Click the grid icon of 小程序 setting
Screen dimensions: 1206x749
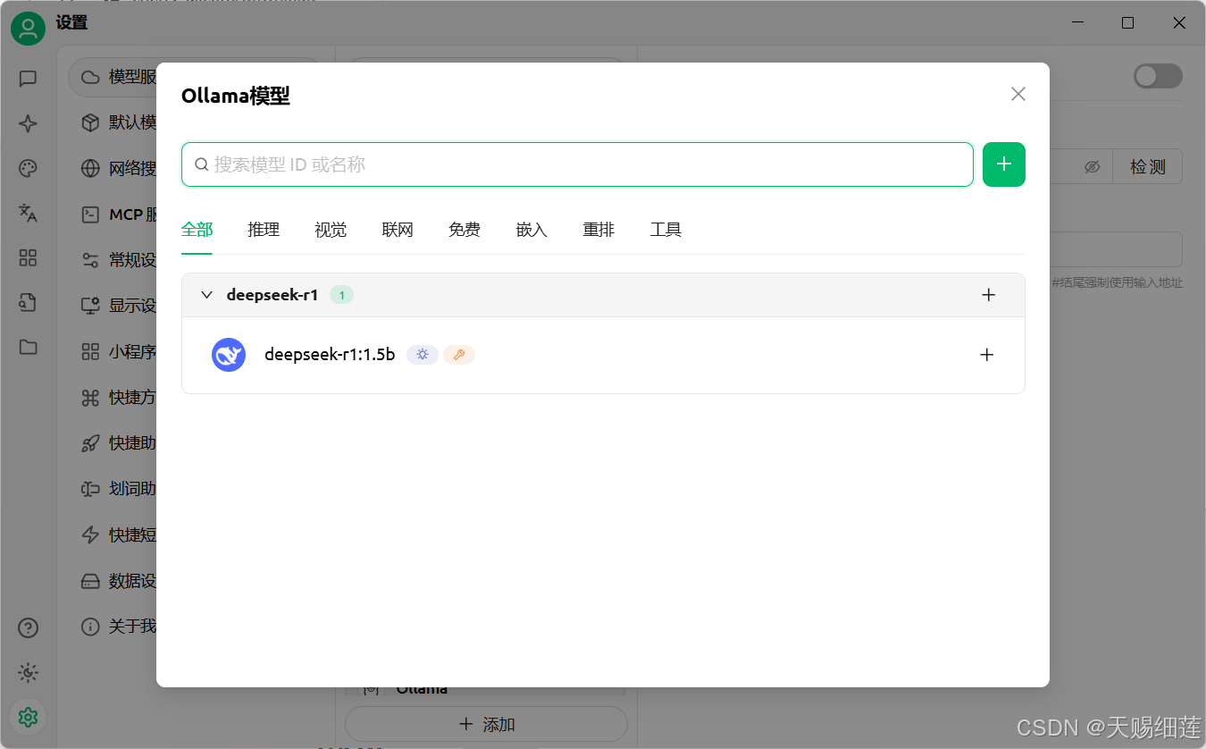coord(90,351)
